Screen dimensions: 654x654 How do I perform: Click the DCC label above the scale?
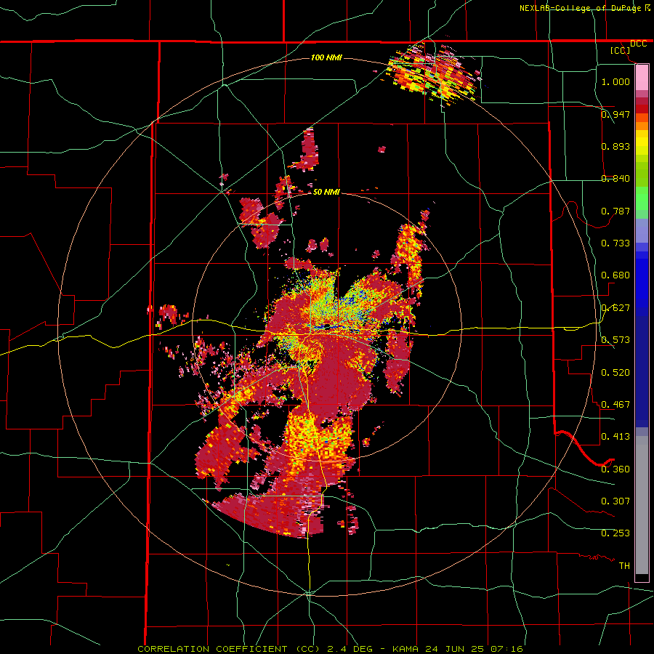638,44
